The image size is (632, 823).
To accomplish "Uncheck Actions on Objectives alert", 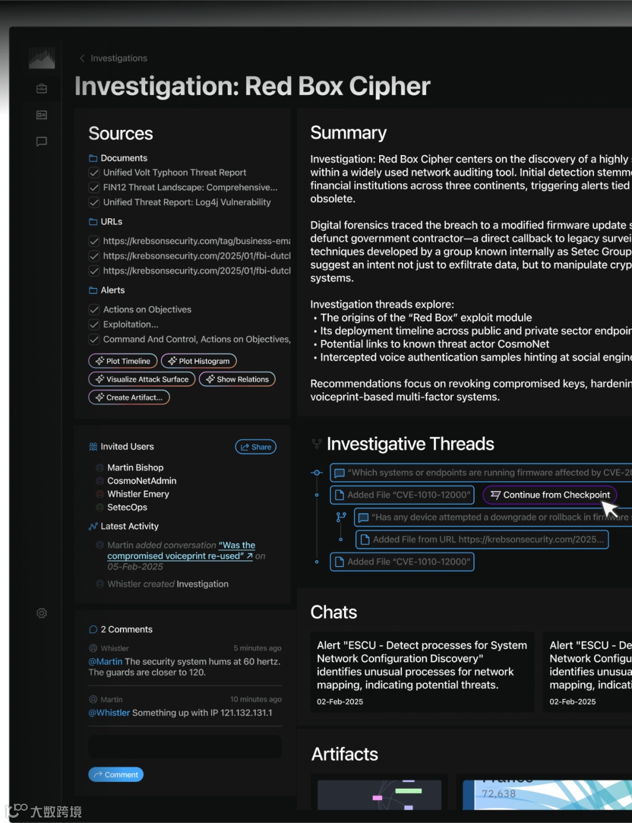I will [x=94, y=310].
